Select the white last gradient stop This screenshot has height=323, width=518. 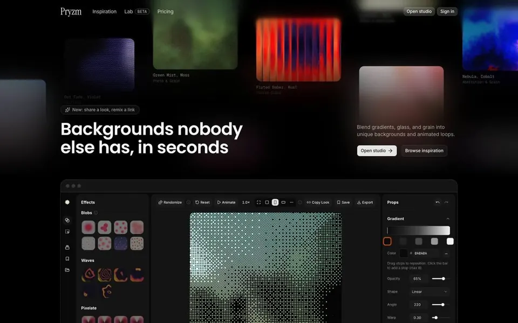[x=450, y=242]
